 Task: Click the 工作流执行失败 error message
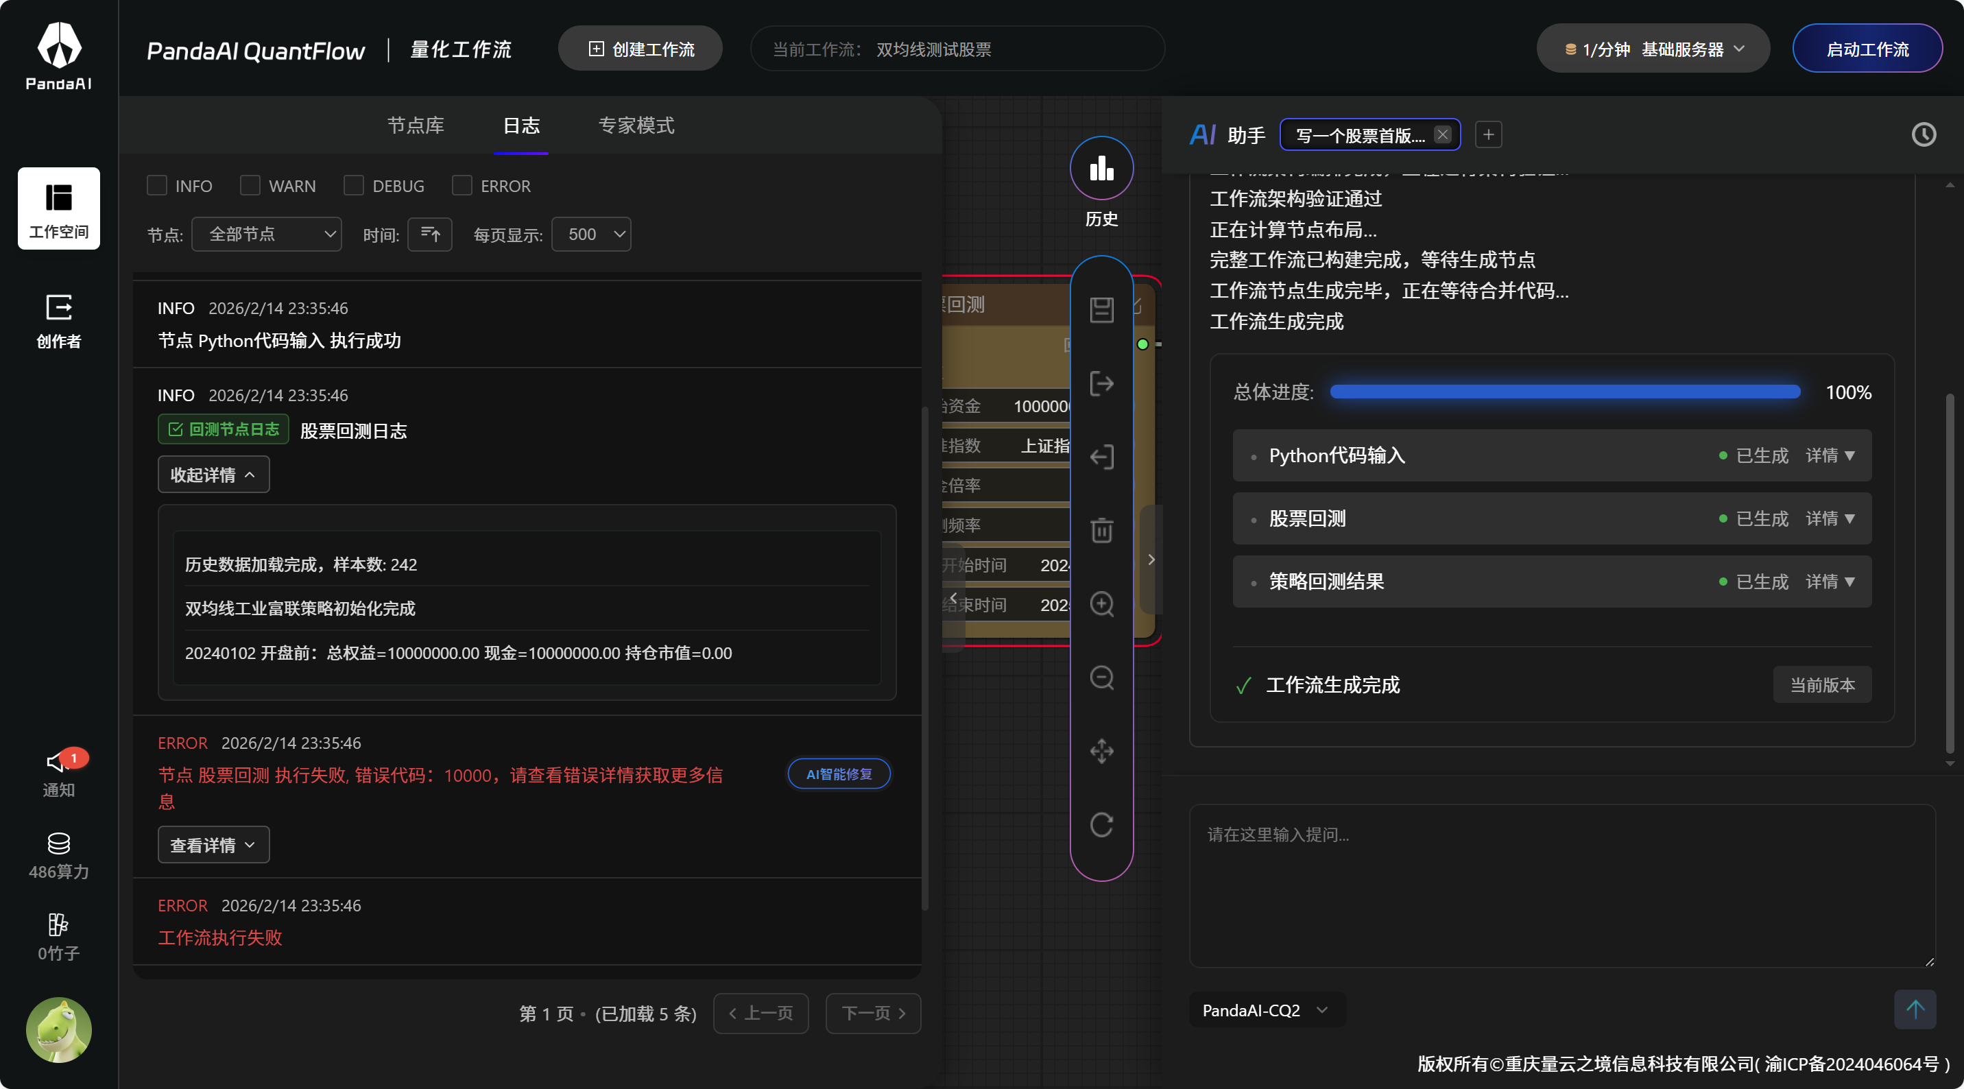[x=220, y=937]
